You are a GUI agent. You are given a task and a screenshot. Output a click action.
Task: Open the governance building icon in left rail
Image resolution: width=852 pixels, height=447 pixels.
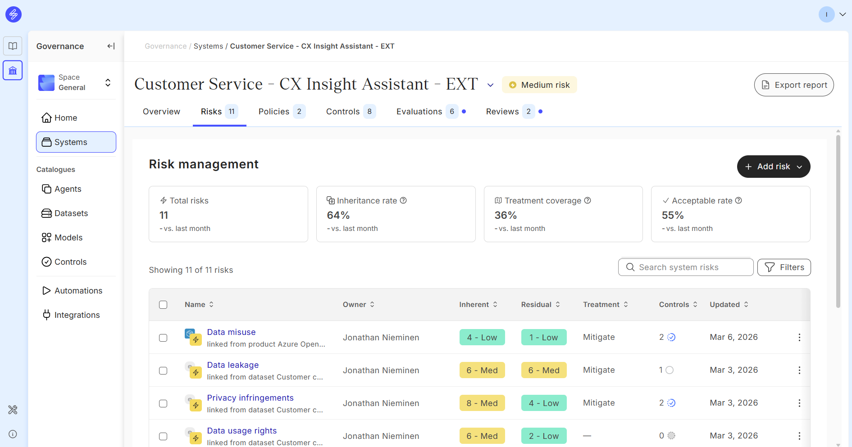click(13, 71)
